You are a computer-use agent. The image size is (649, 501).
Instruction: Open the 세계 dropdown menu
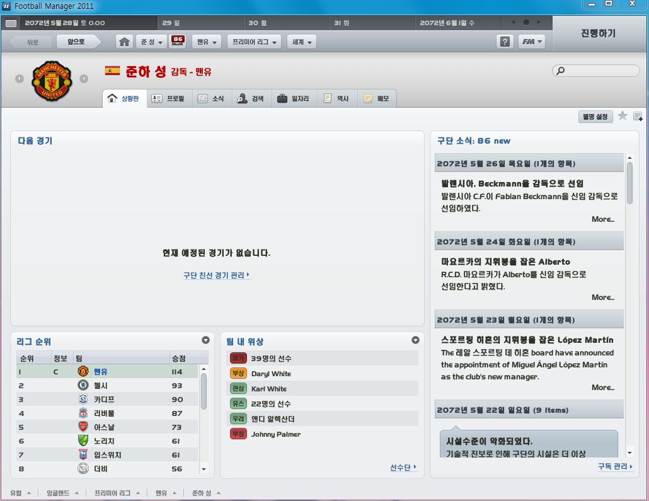pos(302,42)
